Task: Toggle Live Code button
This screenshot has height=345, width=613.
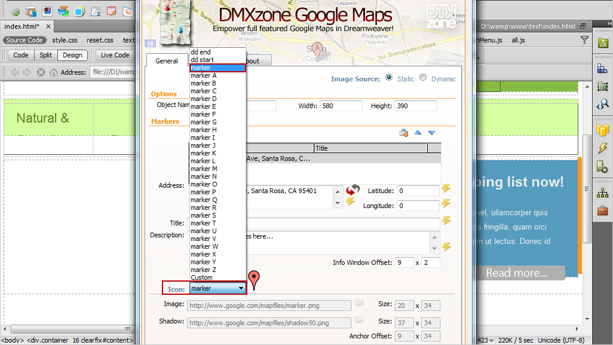Action: coord(115,55)
